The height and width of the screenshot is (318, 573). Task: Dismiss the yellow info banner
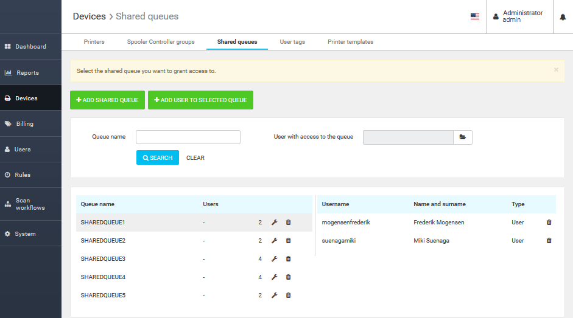pyautogui.click(x=556, y=70)
